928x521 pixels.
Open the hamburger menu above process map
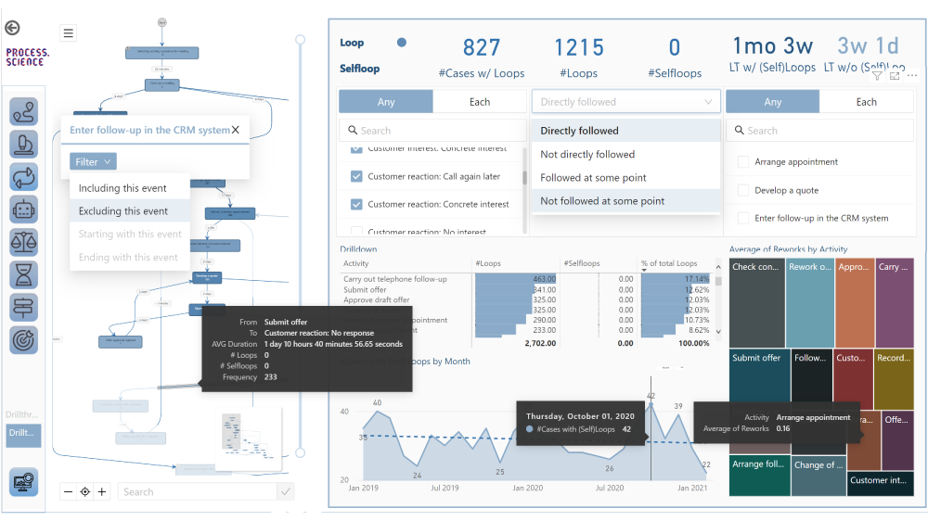[x=68, y=33]
